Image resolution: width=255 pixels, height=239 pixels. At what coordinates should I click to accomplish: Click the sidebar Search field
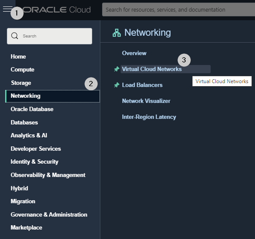click(x=50, y=36)
